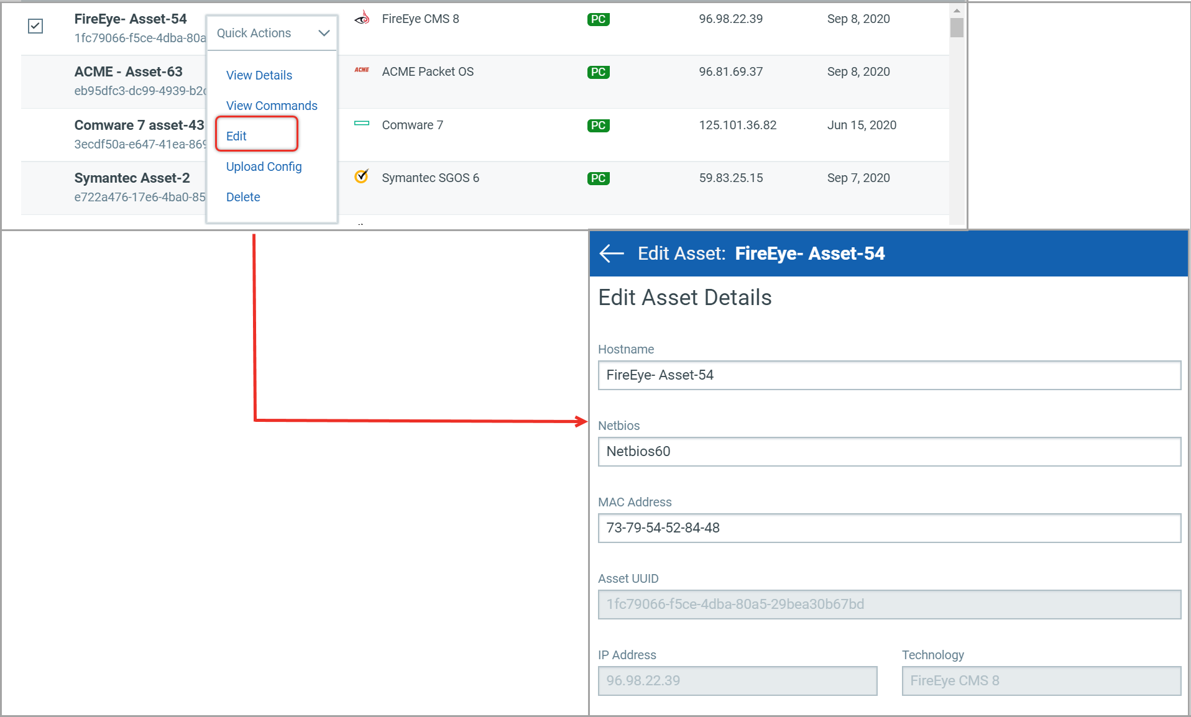This screenshot has height=717, width=1191.
Task: Click the PC badge in Comware row
Action: tap(598, 126)
